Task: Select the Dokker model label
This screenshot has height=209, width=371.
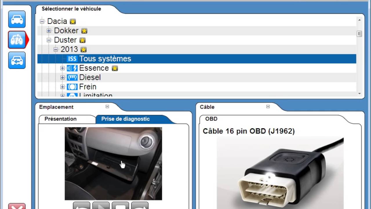Action: point(66,30)
